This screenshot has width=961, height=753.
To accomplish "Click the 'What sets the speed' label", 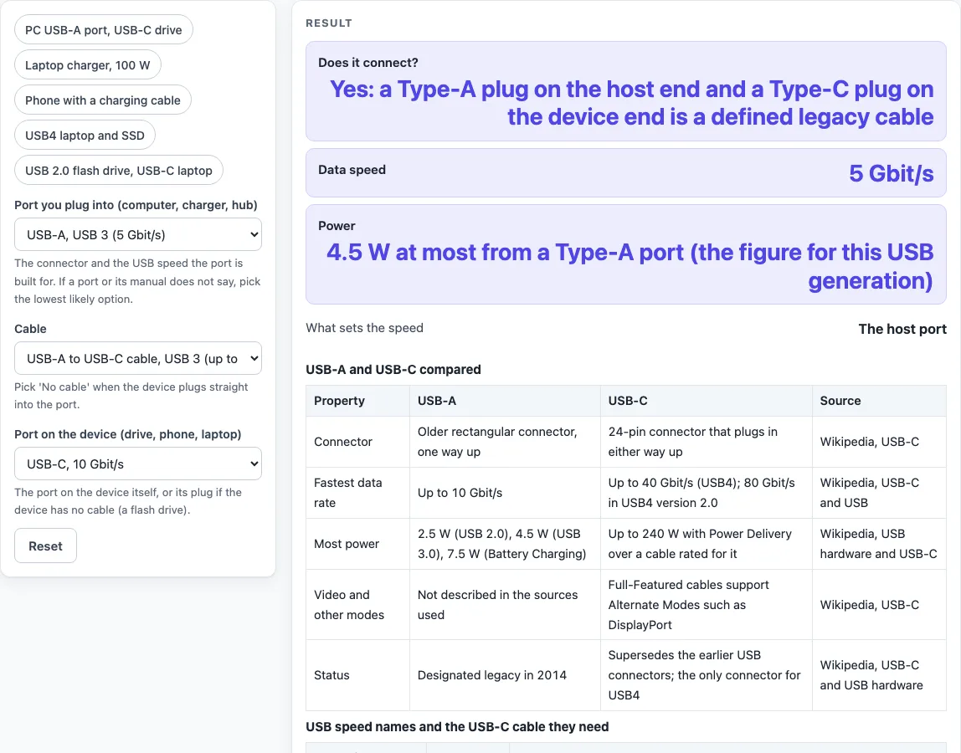I will coord(365,328).
